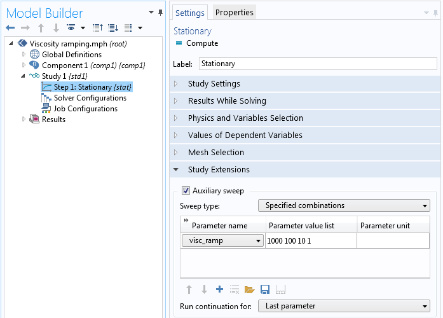The height and width of the screenshot is (318, 443).
Task: Expand the Mesh Selection section
Action: tap(305, 153)
